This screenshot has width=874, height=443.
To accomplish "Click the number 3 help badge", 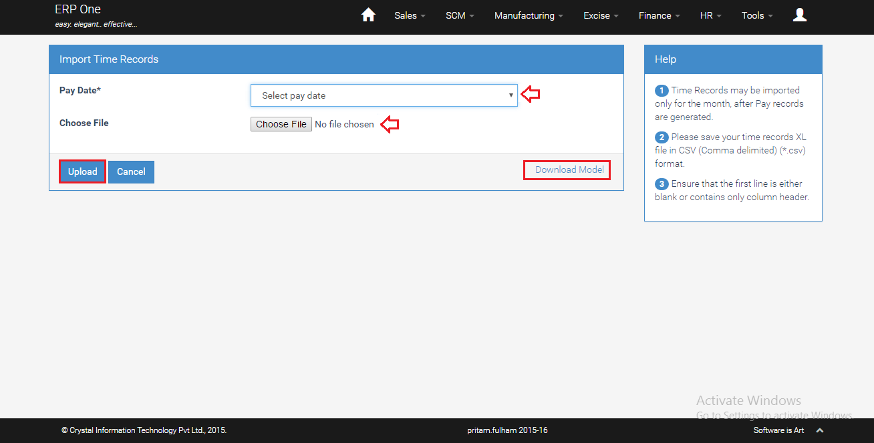I will tap(662, 184).
